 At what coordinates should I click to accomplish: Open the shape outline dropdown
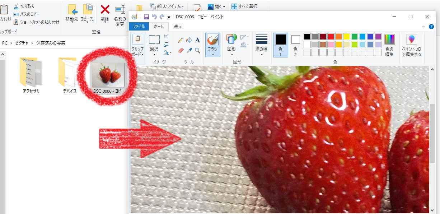(x=244, y=37)
